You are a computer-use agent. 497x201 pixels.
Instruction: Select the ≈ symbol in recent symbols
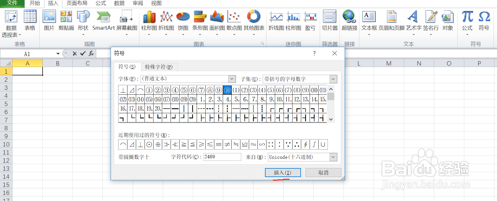click(253, 144)
